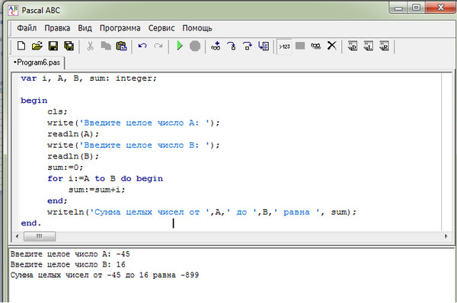Click output line 'Введите целое число B: 16'
Image resolution: width=457 pixels, height=303 pixels.
pos(68,264)
